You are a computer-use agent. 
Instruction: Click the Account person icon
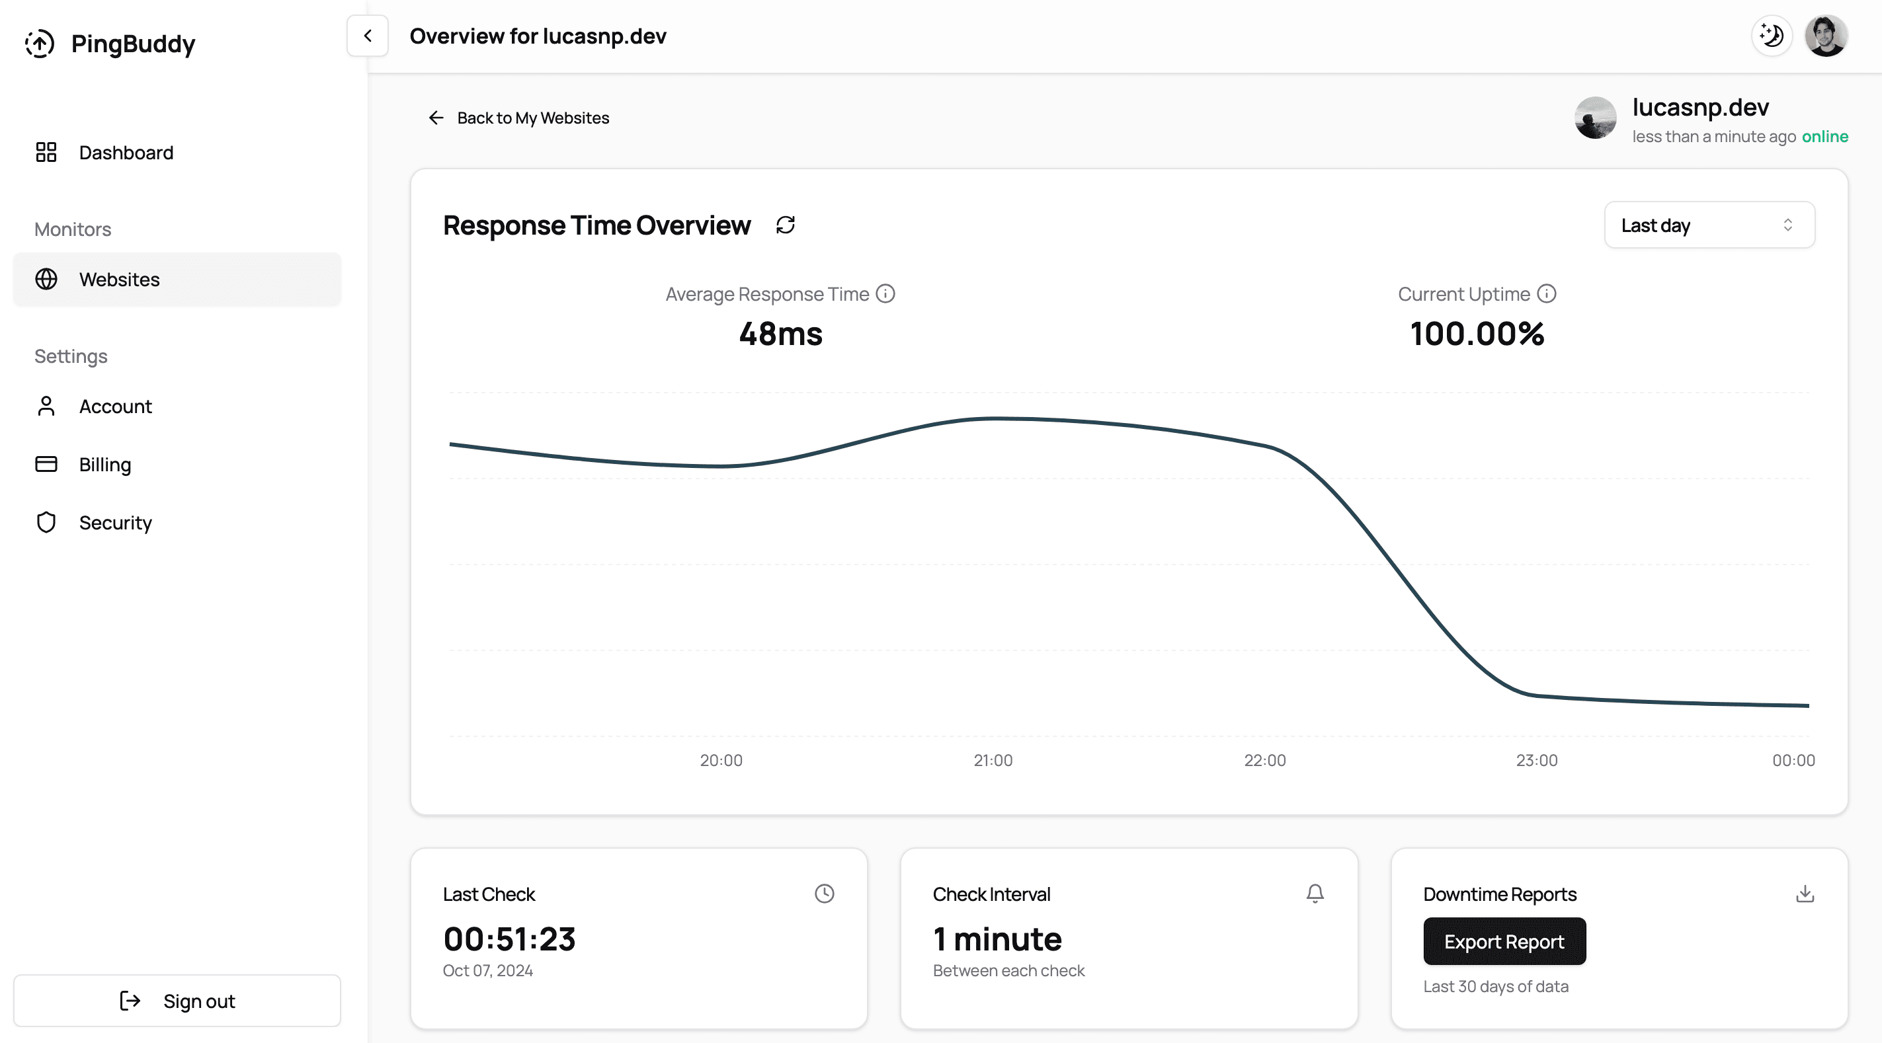pos(46,406)
